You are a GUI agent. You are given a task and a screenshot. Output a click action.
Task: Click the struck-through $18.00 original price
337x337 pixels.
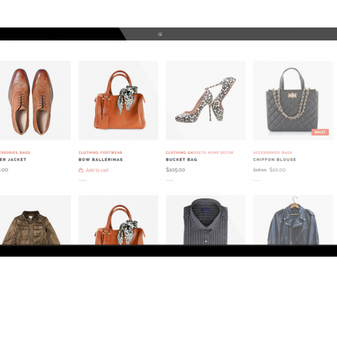259,170
